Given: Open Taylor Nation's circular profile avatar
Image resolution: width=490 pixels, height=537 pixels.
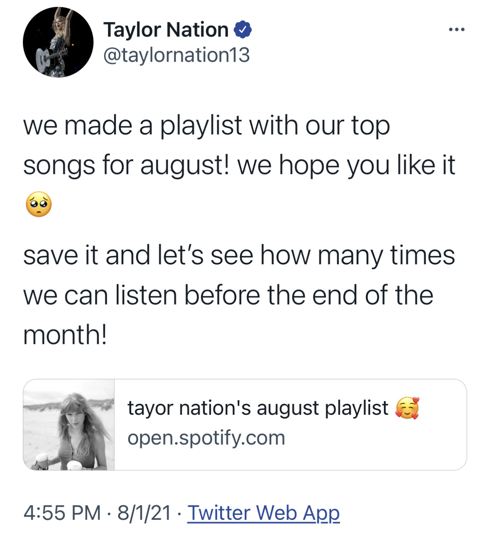Looking at the screenshot, I should point(58,42).
